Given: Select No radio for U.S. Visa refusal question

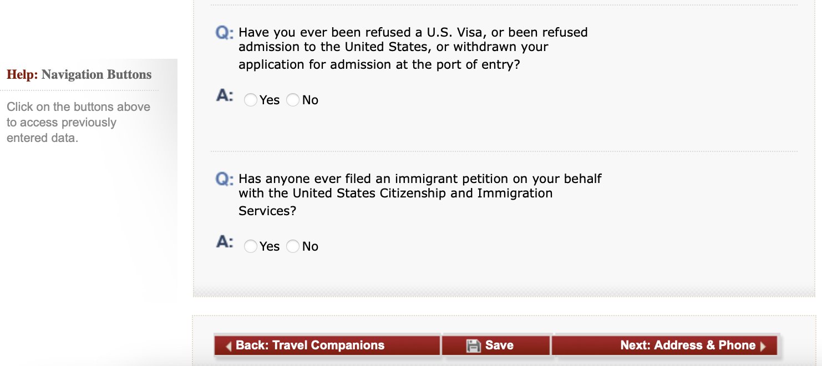Looking at the screenshot, I should [293, 100].
